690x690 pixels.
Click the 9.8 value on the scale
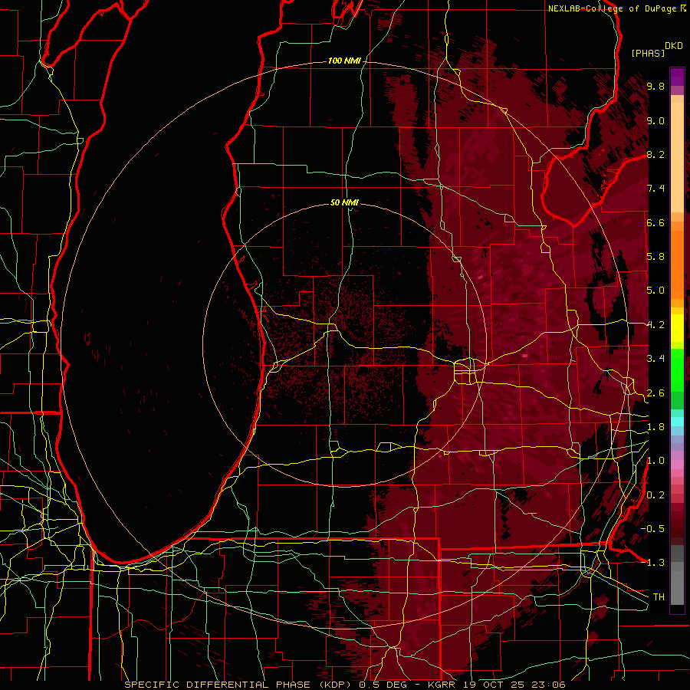pos(655,86)
